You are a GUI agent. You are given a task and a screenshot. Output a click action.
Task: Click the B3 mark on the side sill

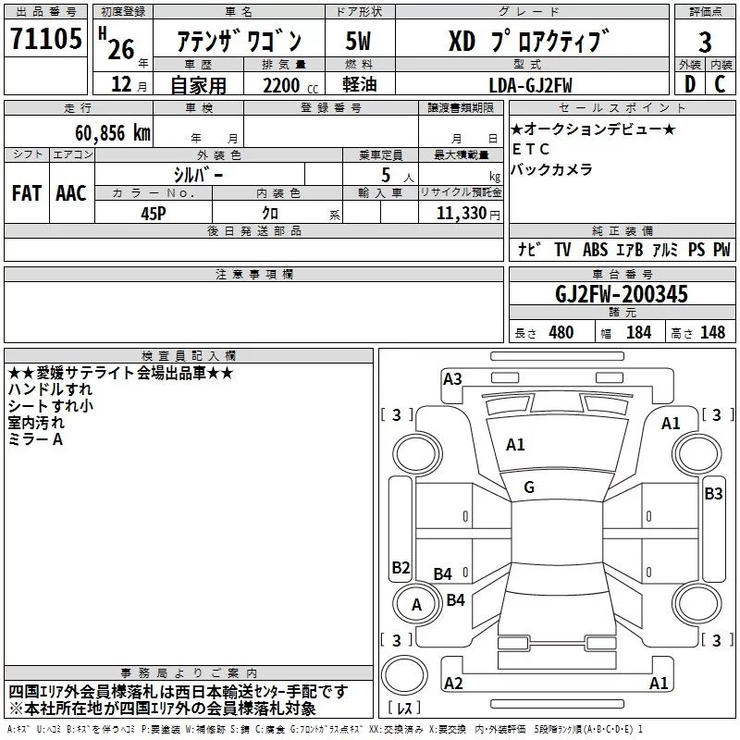tap(713, 494)
